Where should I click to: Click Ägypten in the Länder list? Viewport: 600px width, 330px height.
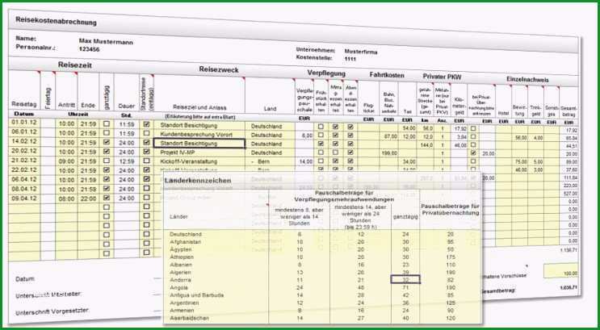pos(181,249)
